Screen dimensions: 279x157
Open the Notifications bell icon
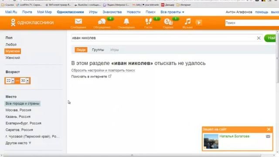click(x=126, y=21)
